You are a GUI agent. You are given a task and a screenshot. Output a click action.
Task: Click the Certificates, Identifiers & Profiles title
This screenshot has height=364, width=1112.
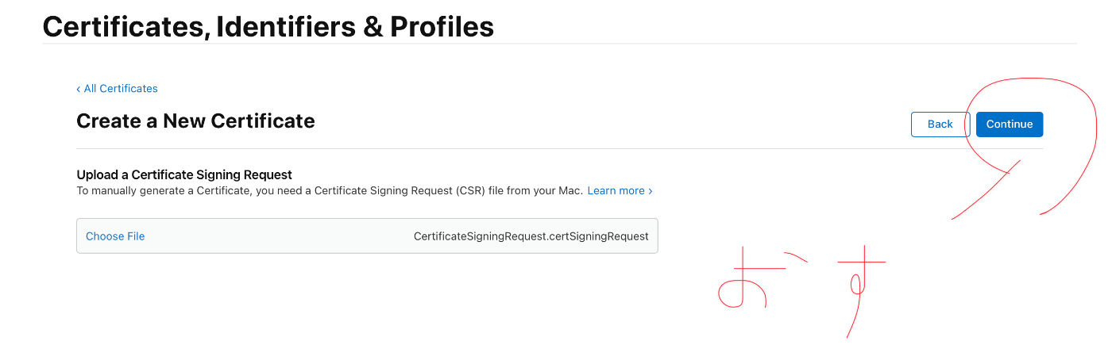(268, 27)
